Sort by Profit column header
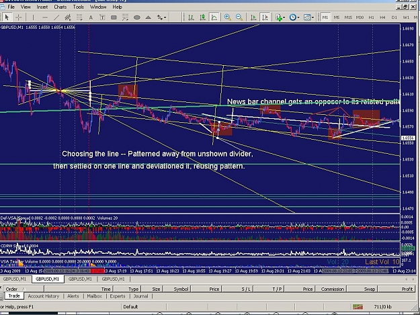This screenshot has height=315, width=420. tap(396, 289)
